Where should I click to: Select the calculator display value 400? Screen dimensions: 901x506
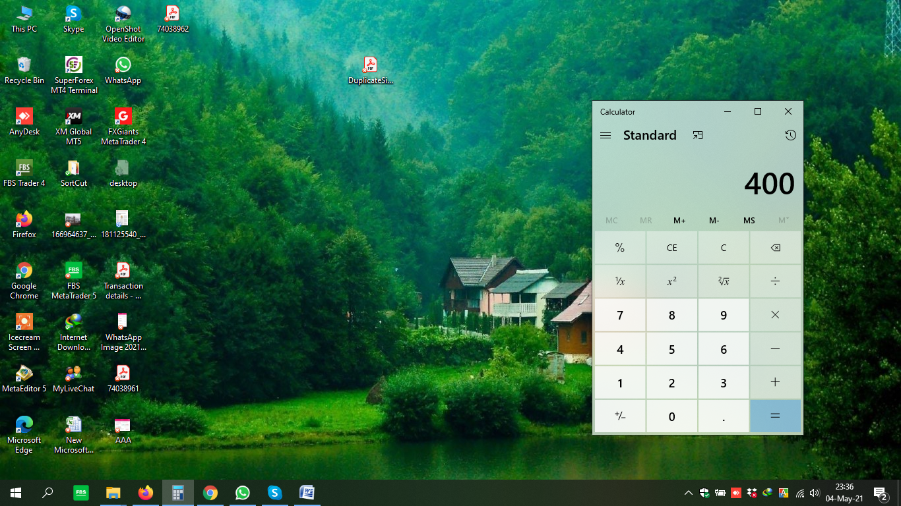click(x=769, y=184)
